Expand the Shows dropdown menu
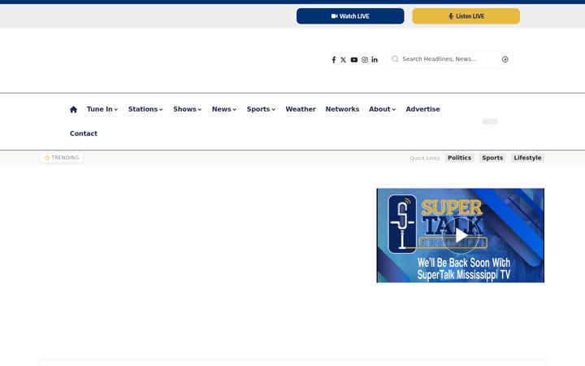The height and width of the screenshot is (366, 585). click(188, 109)
